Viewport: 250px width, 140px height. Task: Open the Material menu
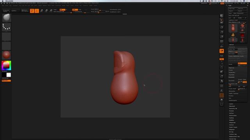45,5
